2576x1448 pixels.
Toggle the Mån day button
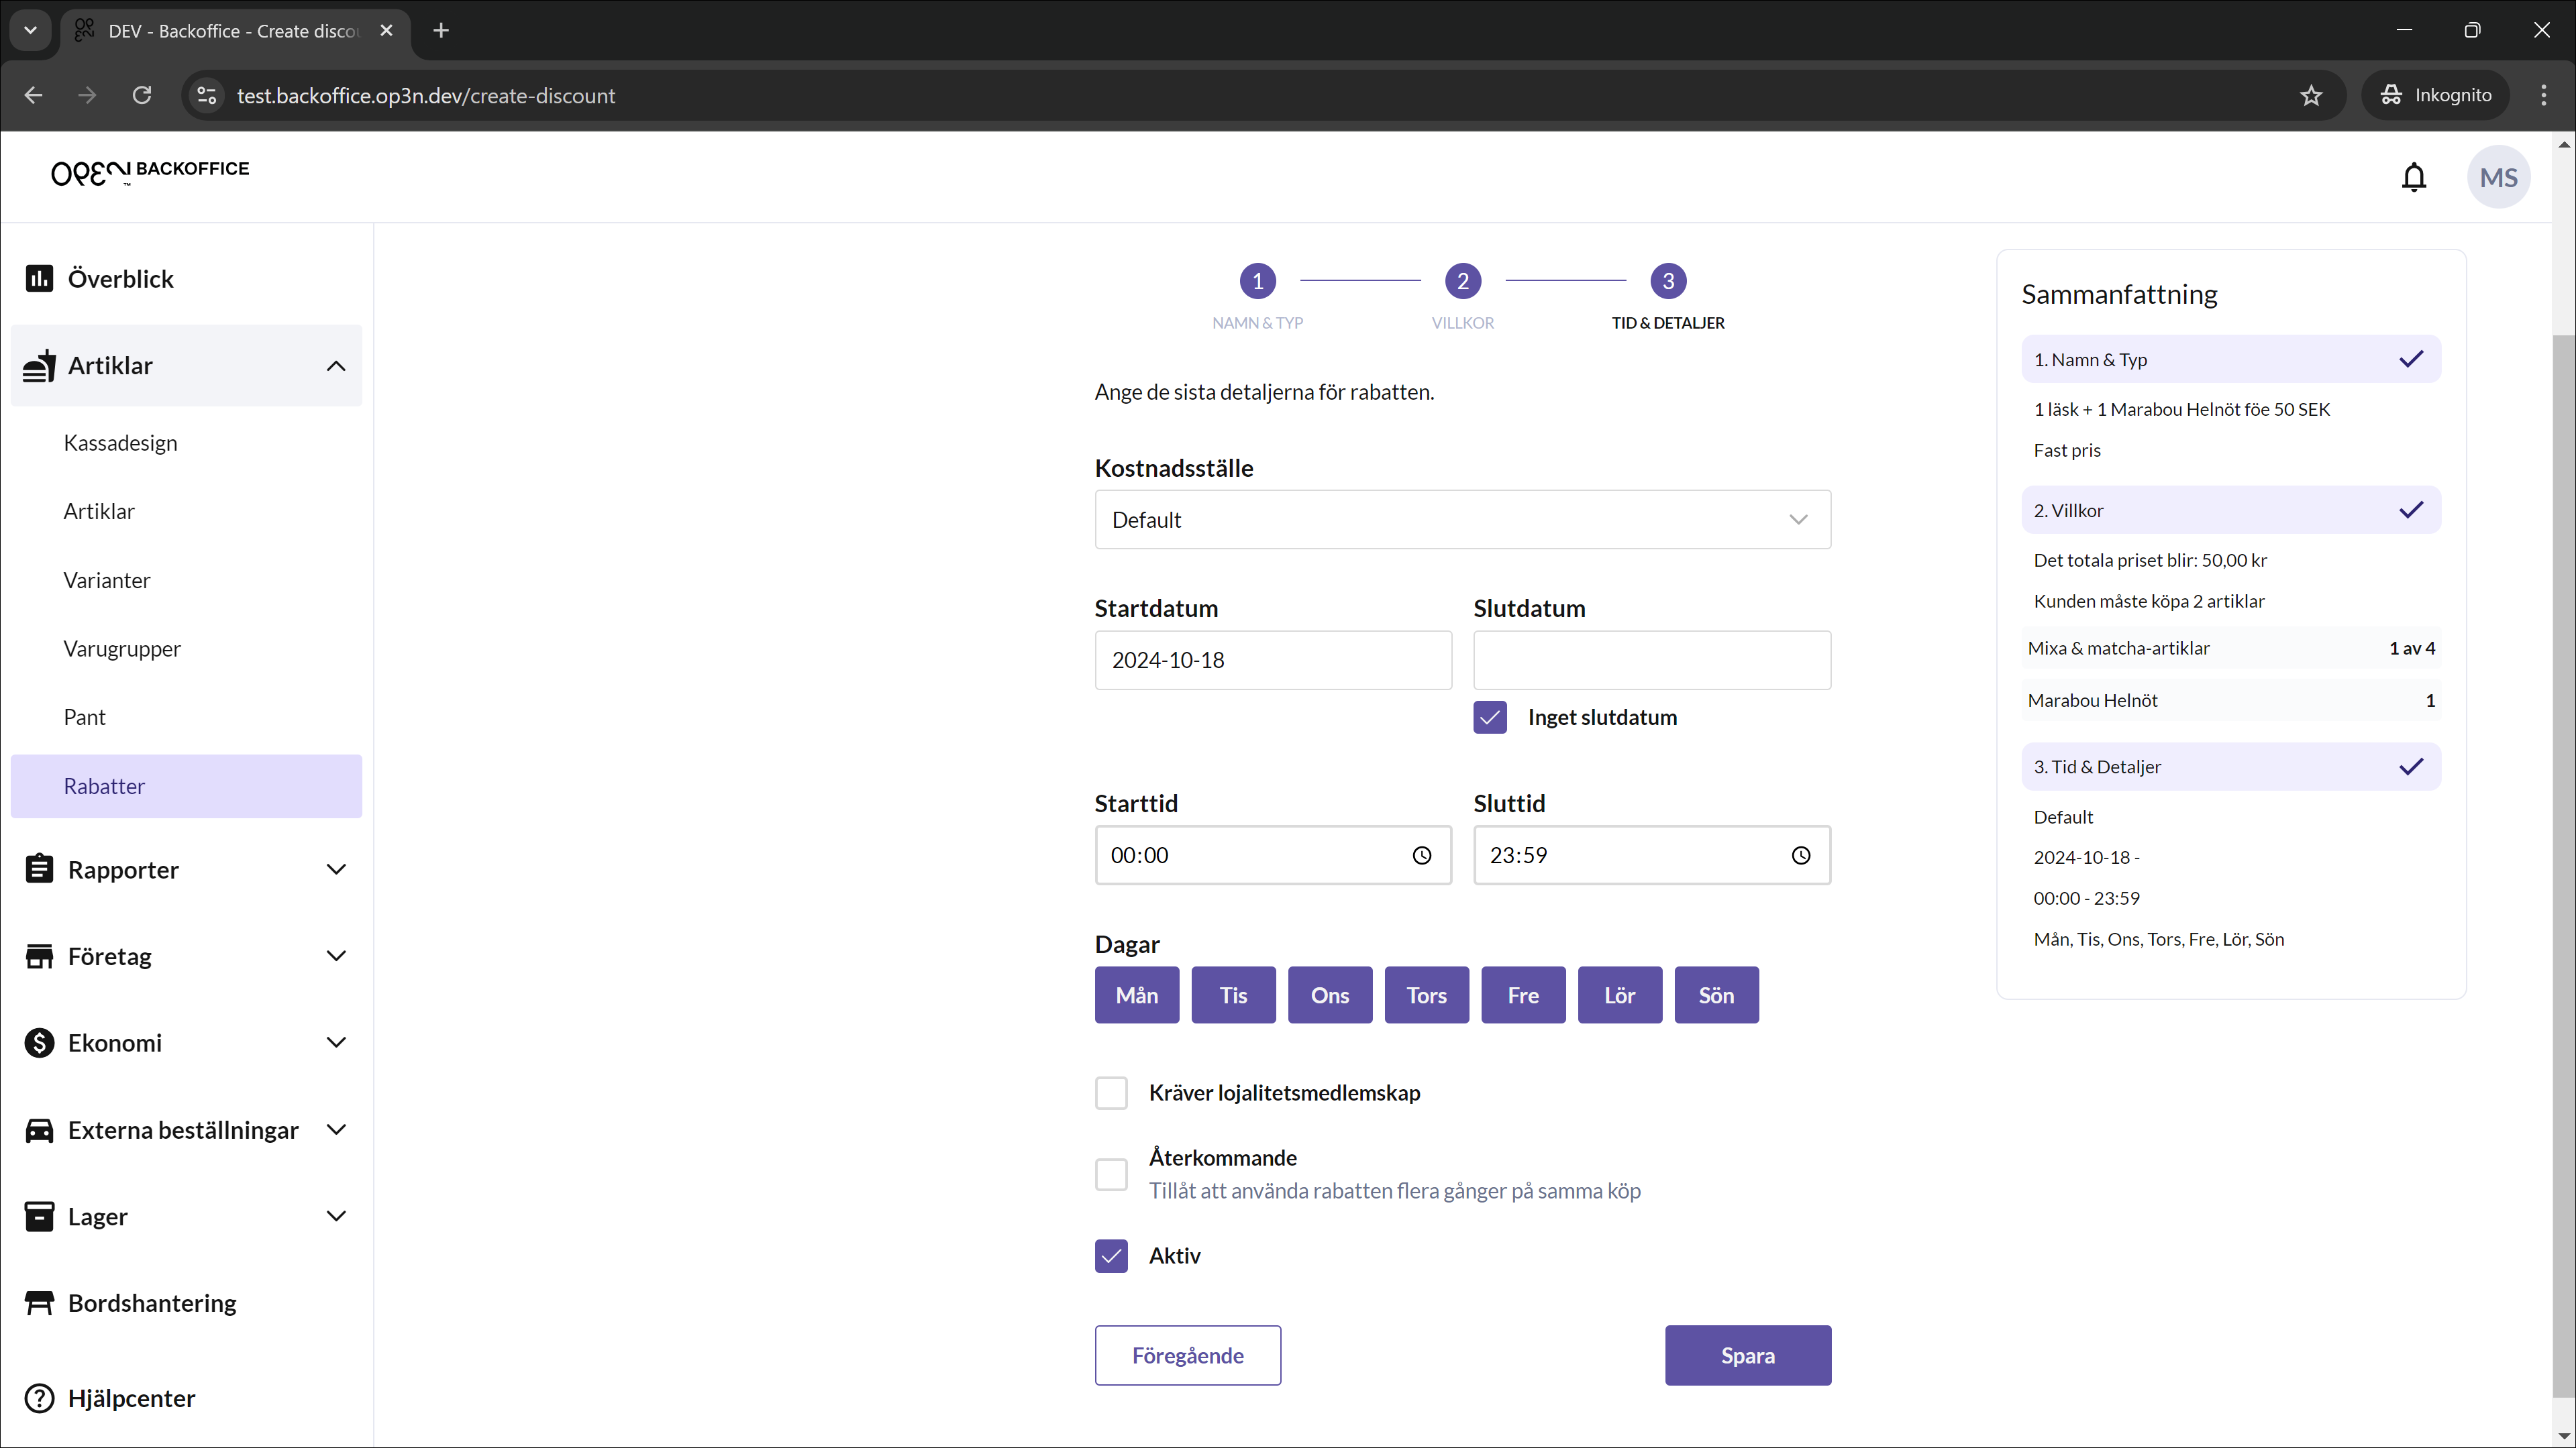1136,995
